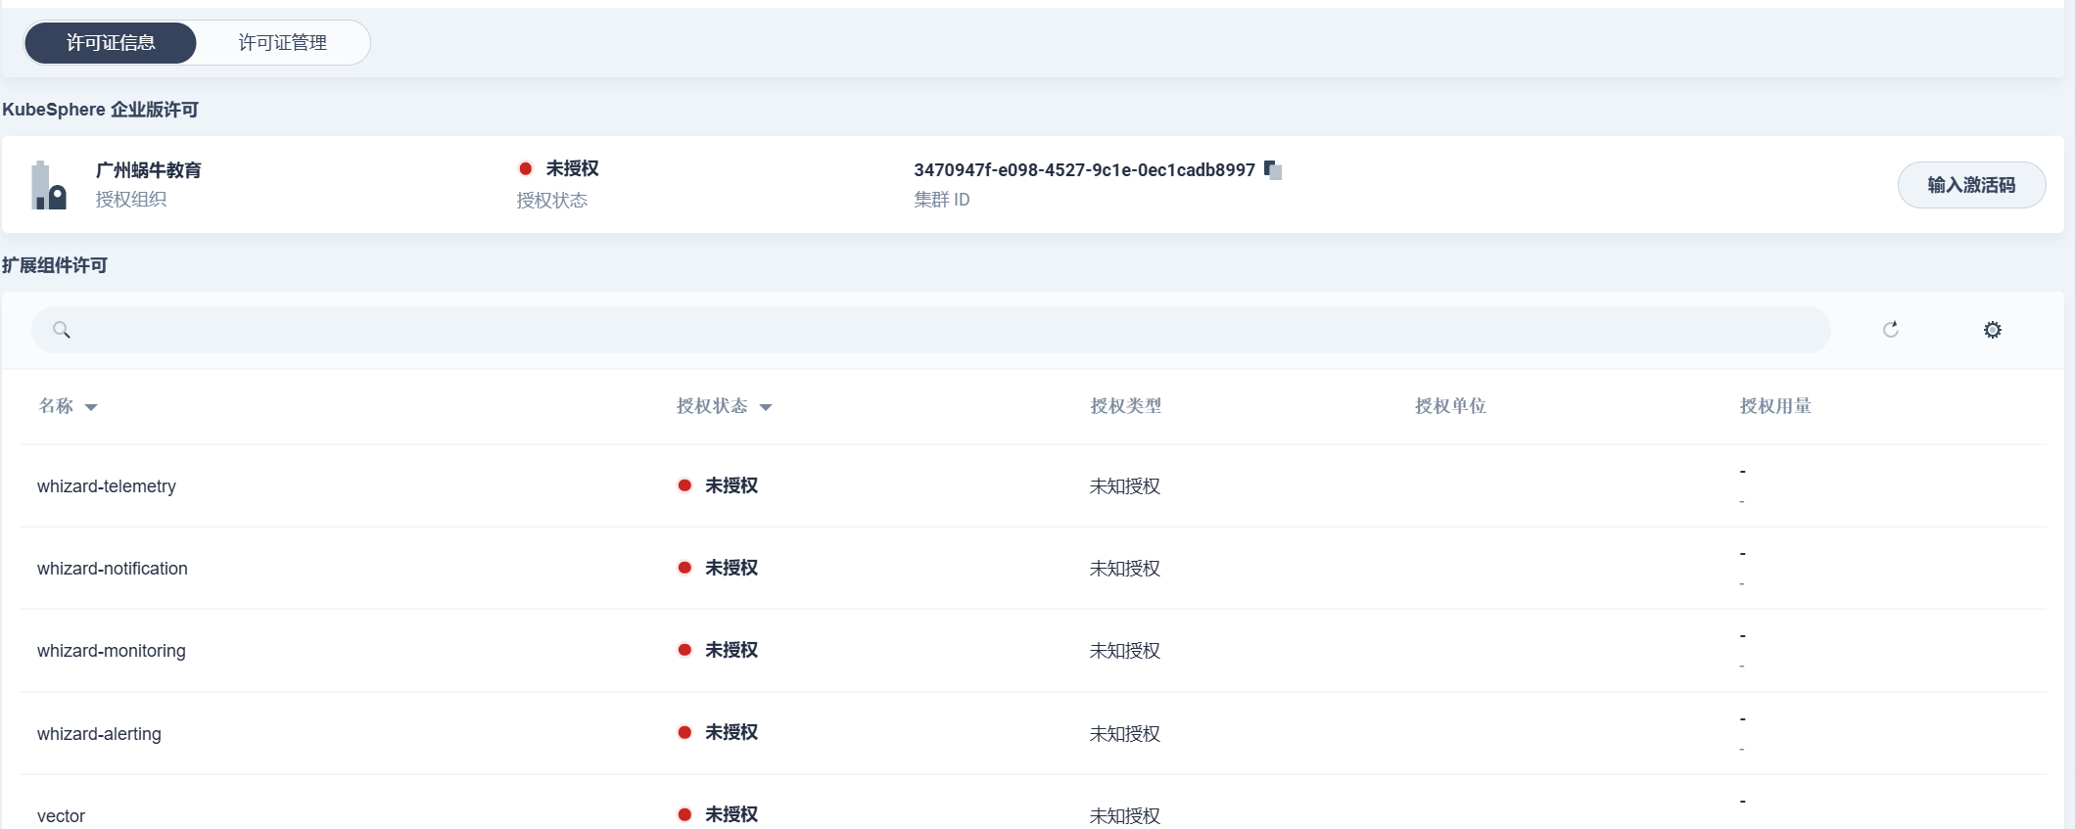The image size is (2075, 829).
Task: Click the 输入激活码 button
Action: point(1971,185)
